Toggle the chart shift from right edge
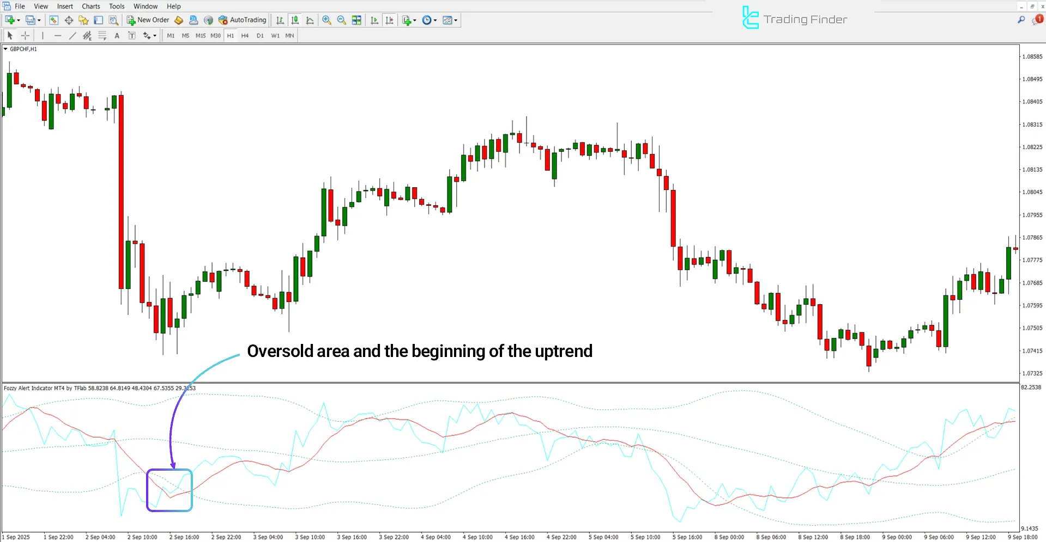Screen dimensions: 1046x542 [x=390, y=20]
